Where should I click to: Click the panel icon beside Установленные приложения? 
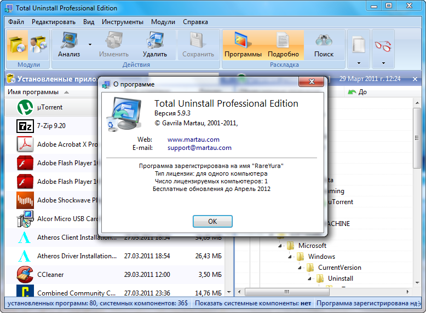10,78
